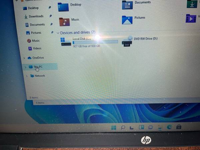Viewport: 200px width, 150px height.
Task: Open the DVD RW Drive (D:) icon
Action: (x=127, y=41)
